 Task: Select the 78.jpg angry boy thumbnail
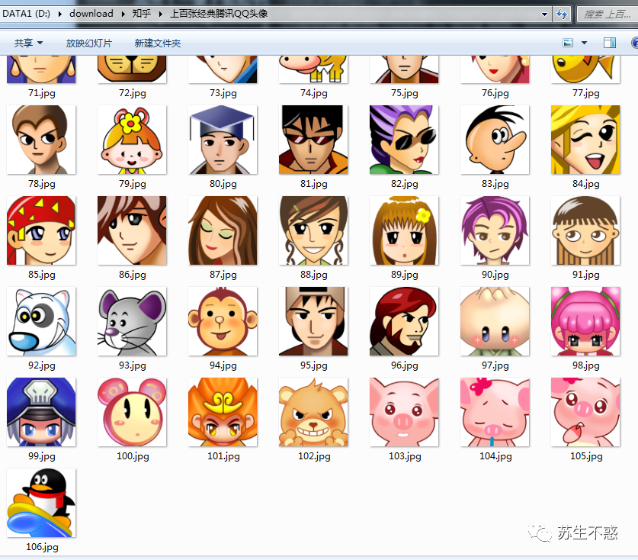[41, 140]
